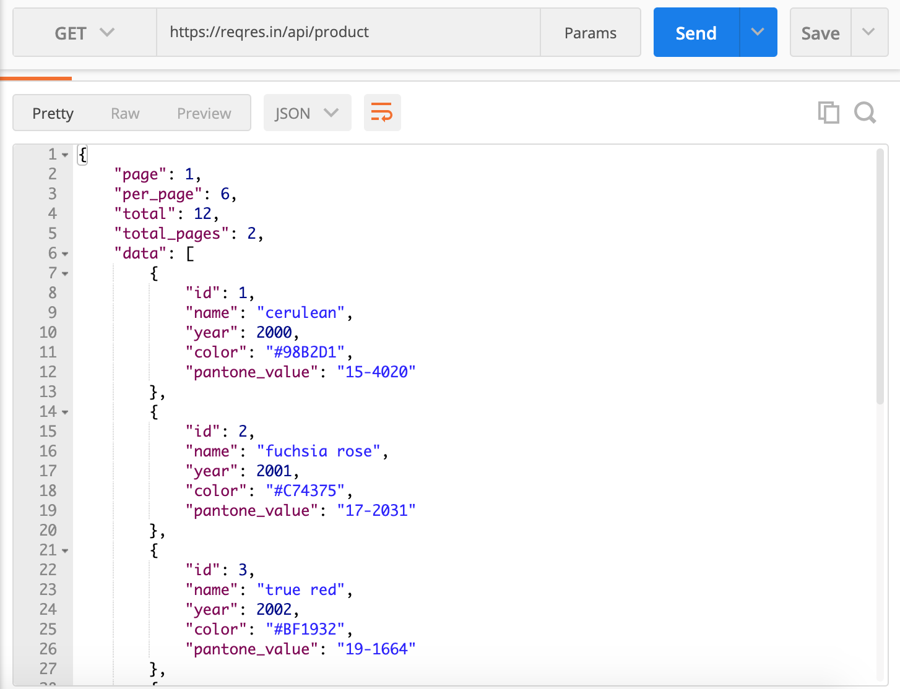This screenshot has height=689, width=900.
Task: Collapse the root object at line 1
Action: click(65, 155)
